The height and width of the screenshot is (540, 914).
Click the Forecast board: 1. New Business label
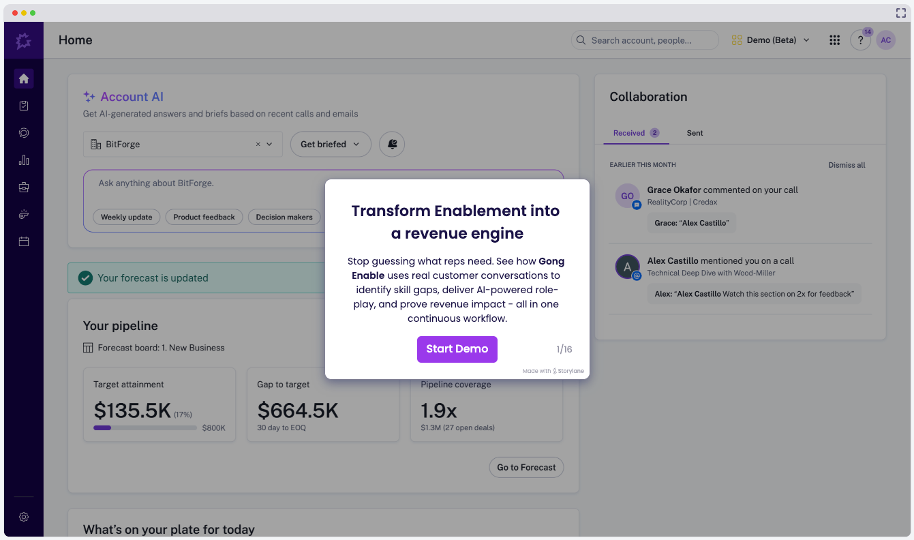click(161, 348)
